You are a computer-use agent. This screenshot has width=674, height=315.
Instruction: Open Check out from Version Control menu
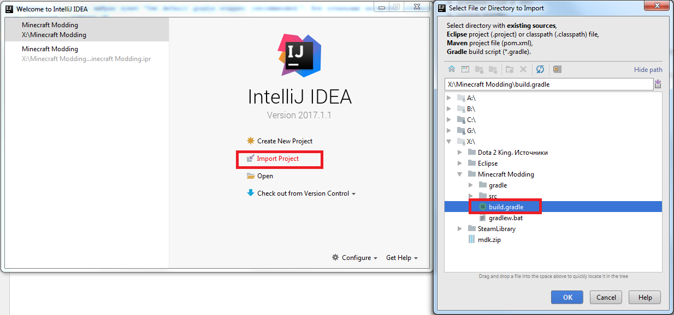coord(306,193)
